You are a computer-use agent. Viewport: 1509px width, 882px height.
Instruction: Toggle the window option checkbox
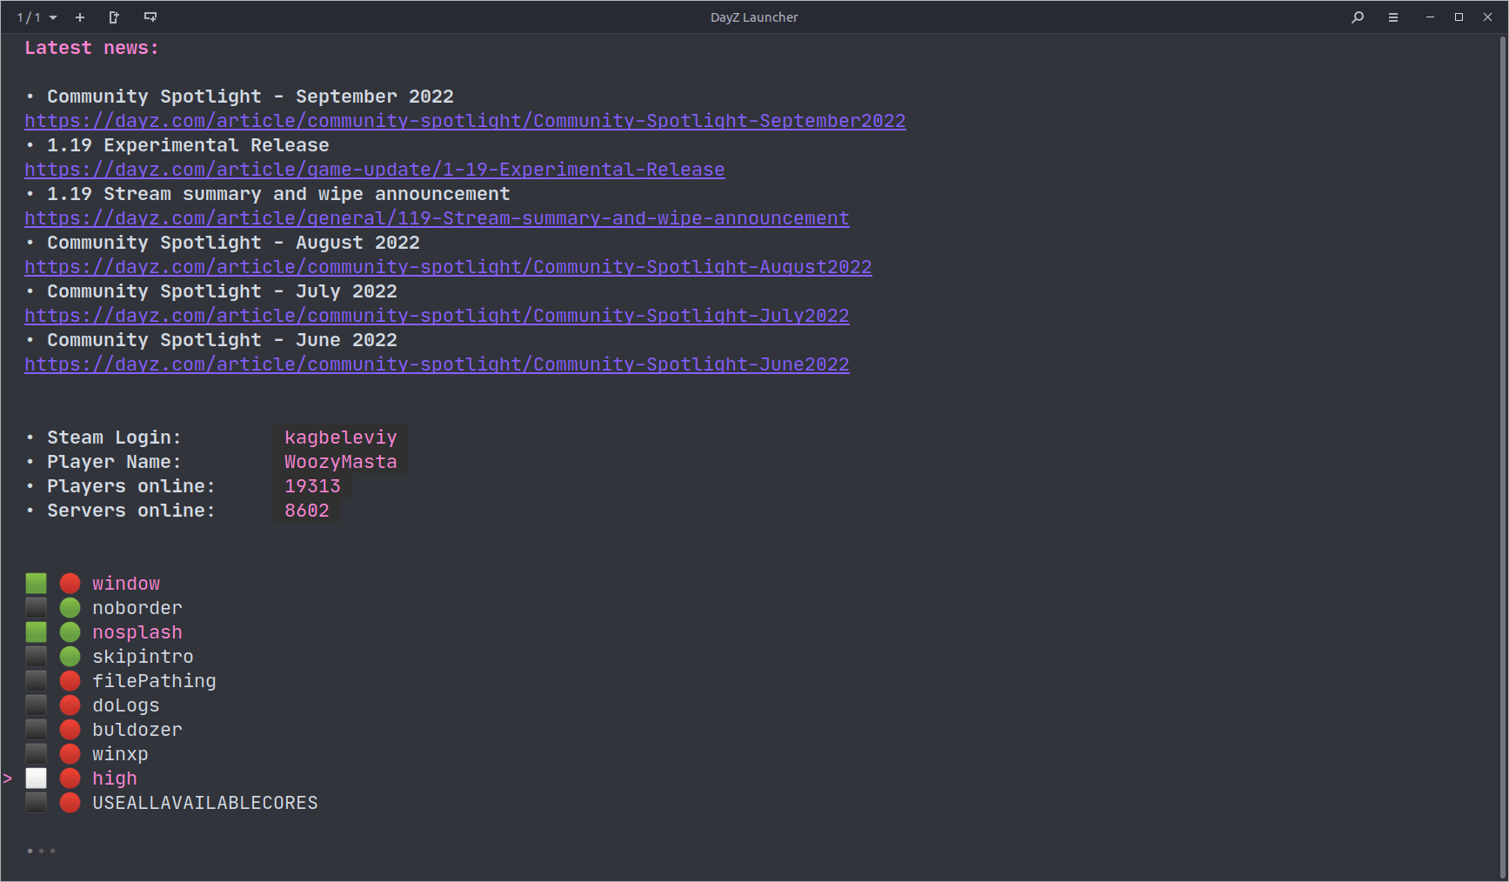click(x=36, y=583)
